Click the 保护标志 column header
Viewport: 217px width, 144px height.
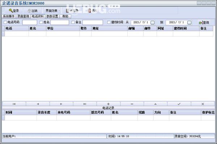(208, 113)
